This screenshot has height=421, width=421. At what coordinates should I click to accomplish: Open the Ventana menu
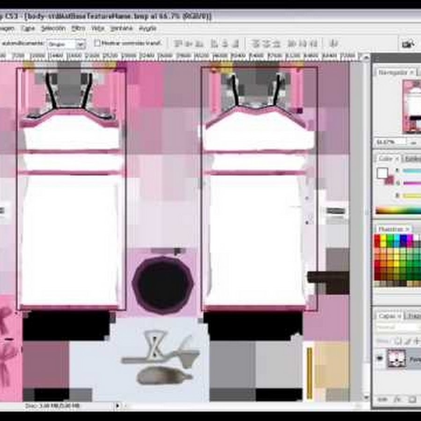[x=121, y=29]
